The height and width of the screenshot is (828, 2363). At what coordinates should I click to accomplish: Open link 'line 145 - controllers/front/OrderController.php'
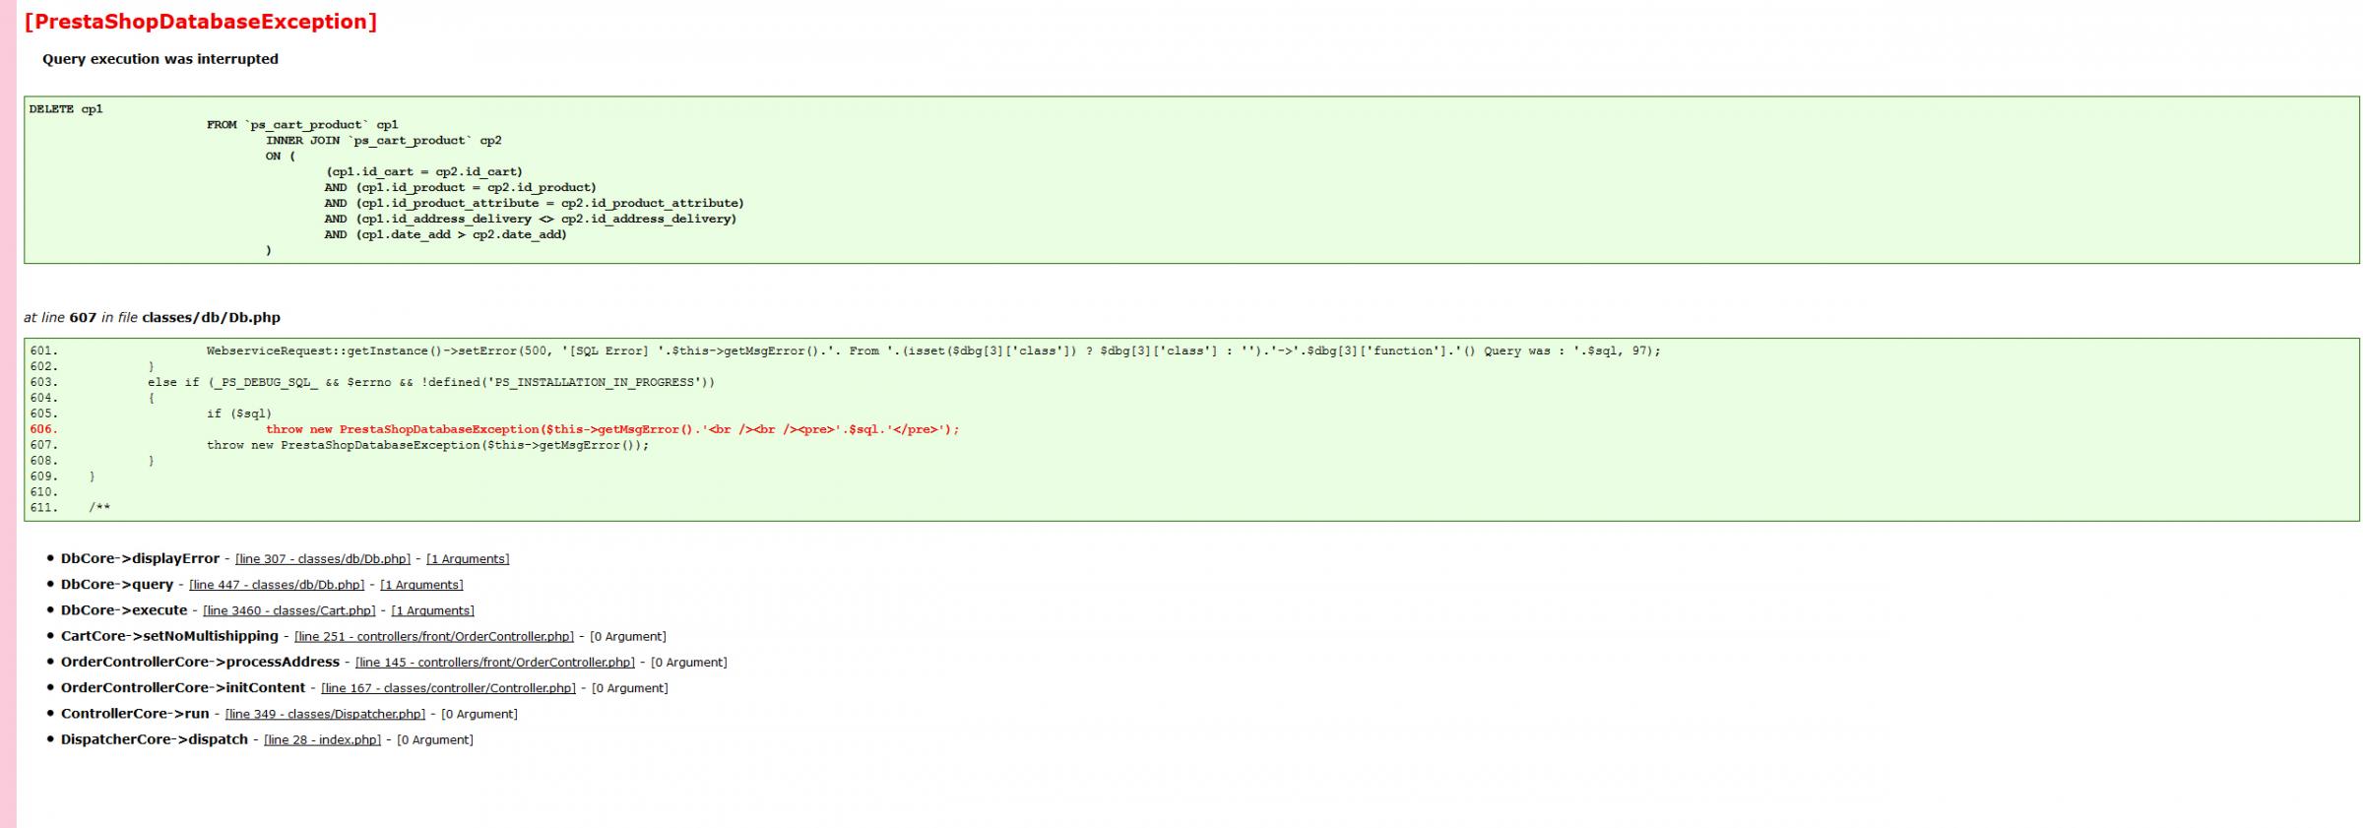(x=495, y=663)
